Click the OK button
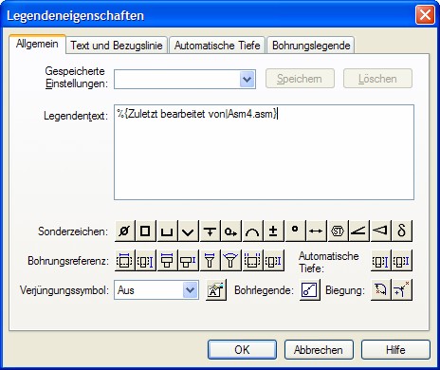The image size is (440, 370). tap(242, 350)
